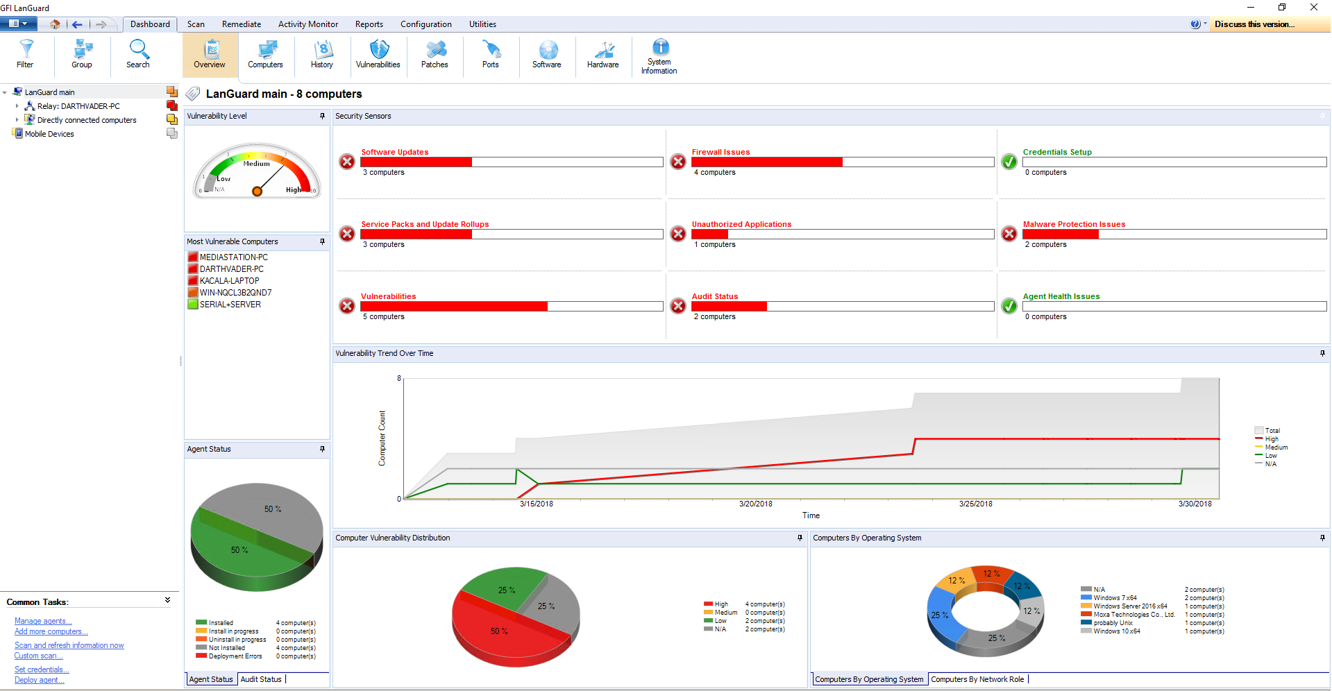Switch to Computers By Network Role tab
This screenshot has width=1332, height=691.
pos(977,680)
